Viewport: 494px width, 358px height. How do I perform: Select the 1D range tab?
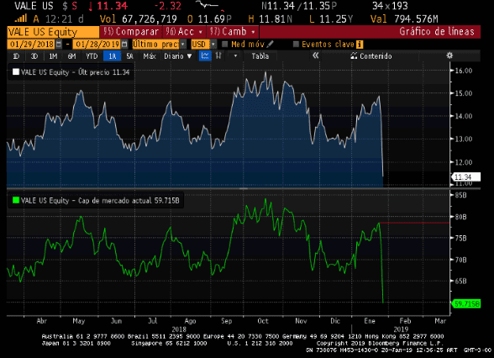coord(16,56)
